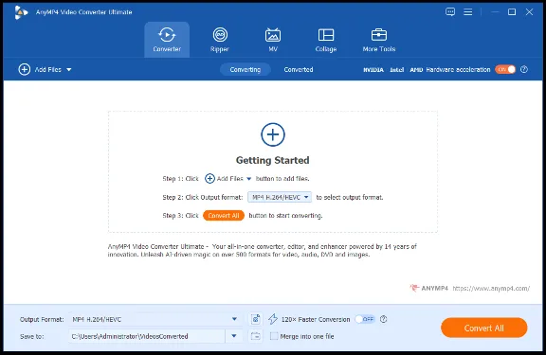Screen dimensions: 546x355
Task: Click the Save to path field
Action: (x=147, y=336)
